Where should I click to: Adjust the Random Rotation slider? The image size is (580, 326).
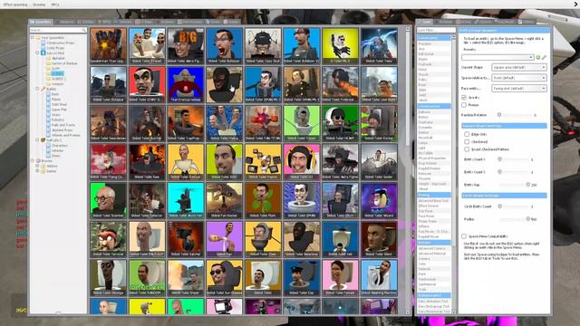coord(516,115)
